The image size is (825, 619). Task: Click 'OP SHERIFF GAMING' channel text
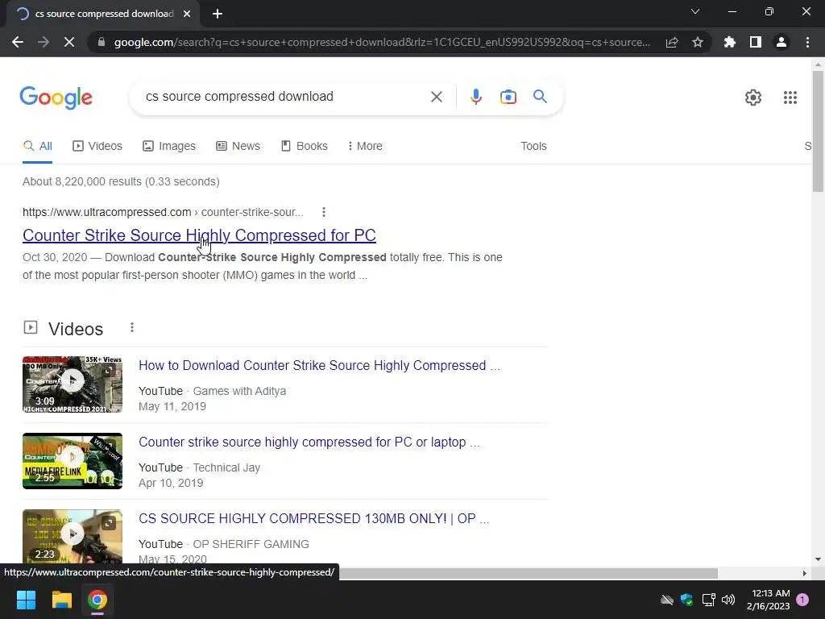click(x=251, y=544)
